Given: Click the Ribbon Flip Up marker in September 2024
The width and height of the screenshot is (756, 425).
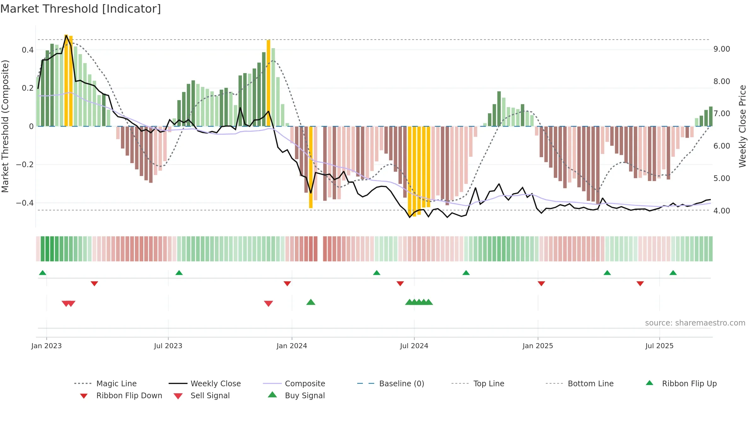Looking at the screenshot, I should [x=466, y=273].
